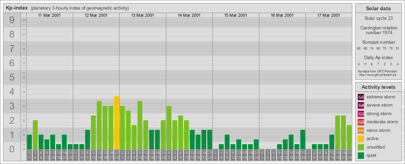Select the '13 Mar 2001' date header

click(x=143, y=15)
